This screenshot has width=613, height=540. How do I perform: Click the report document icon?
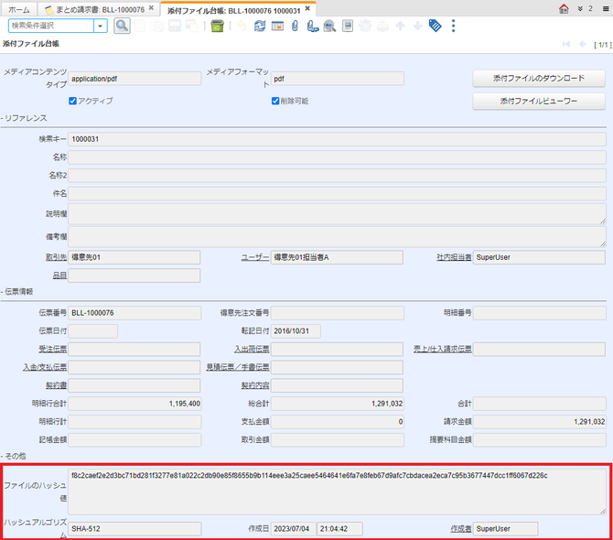[348, 26]
